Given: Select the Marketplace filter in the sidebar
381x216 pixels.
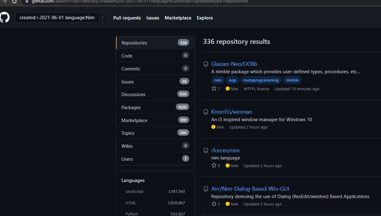Looking at the screenshot, I should (155, 120).
